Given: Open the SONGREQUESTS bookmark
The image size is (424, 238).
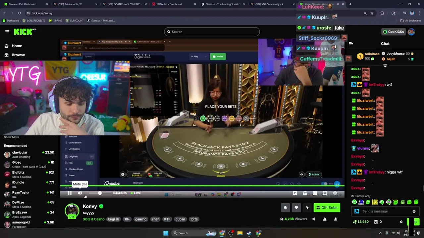Looking at the screenshot, I should [34, 20].
